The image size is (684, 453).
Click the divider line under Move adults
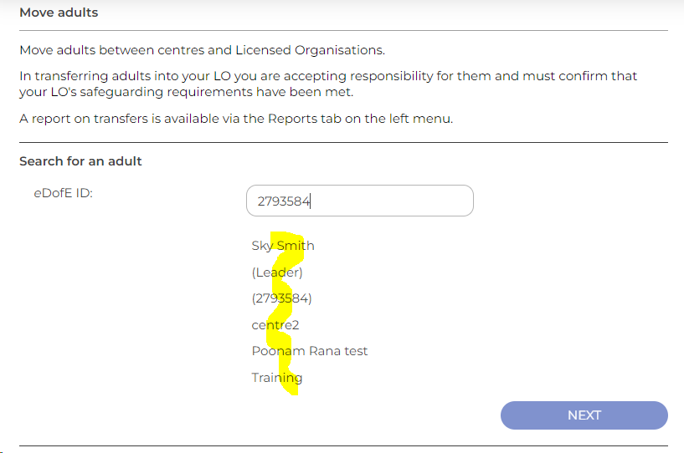(344, 30)
